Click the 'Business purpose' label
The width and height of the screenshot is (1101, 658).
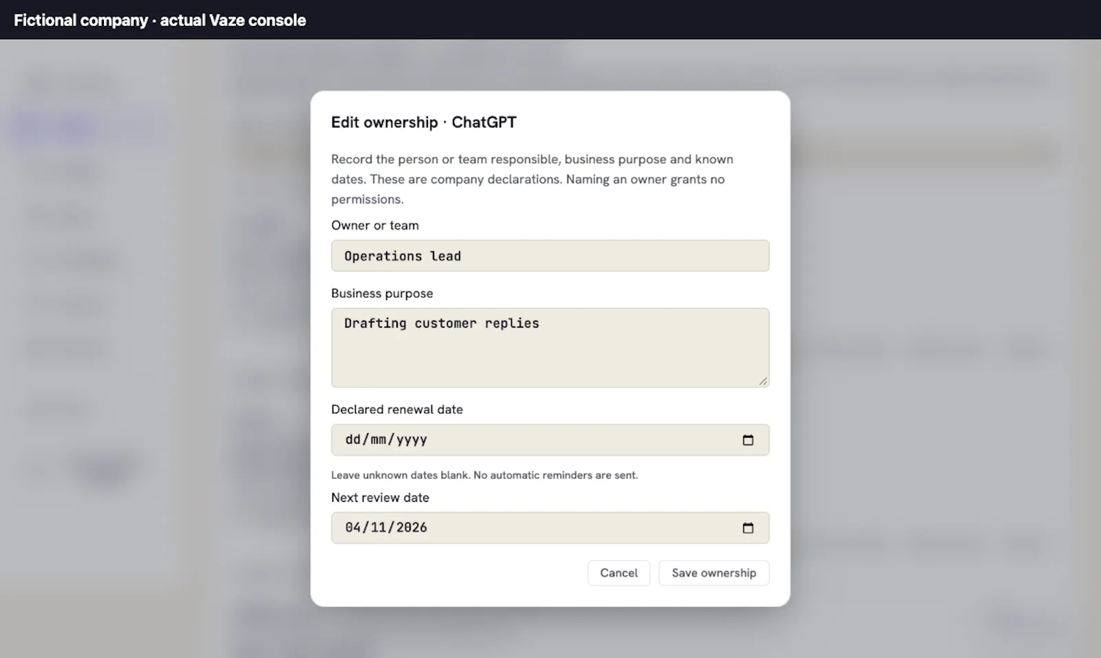(x=382, y=294)
